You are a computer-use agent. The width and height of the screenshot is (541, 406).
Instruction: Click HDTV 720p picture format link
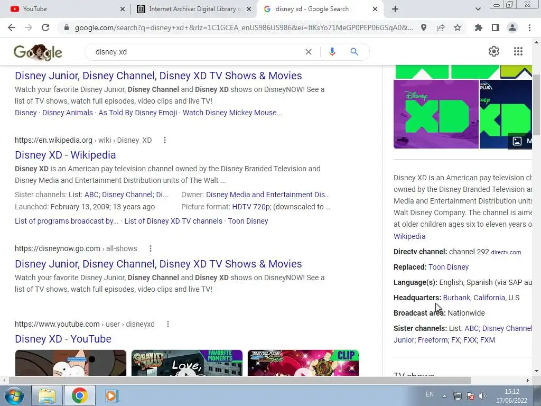coord(251,207)
